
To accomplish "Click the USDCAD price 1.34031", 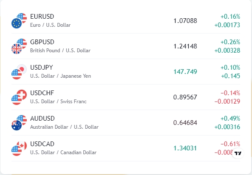I will tap(185, 148).
